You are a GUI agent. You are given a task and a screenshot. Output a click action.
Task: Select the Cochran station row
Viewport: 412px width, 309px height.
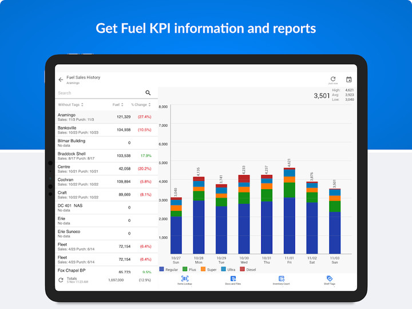106,182
